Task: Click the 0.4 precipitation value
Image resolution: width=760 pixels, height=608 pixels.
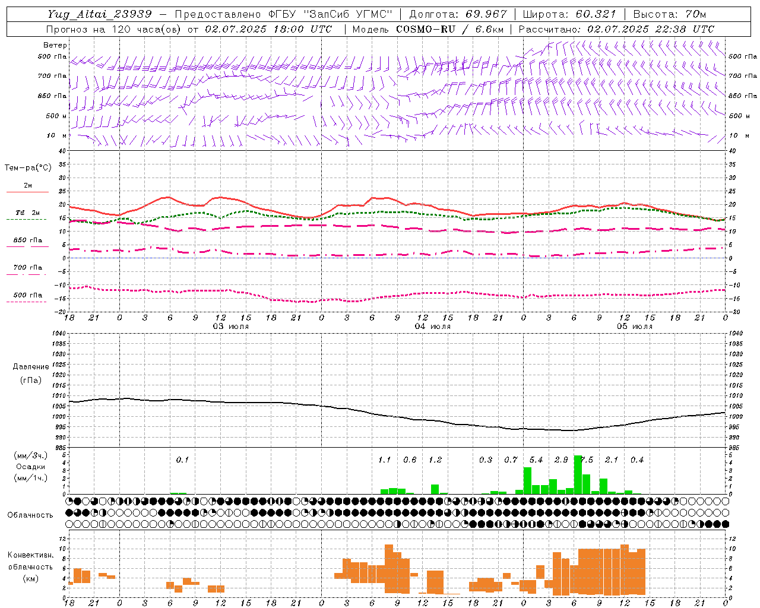Action: click(x=637, y=460)
